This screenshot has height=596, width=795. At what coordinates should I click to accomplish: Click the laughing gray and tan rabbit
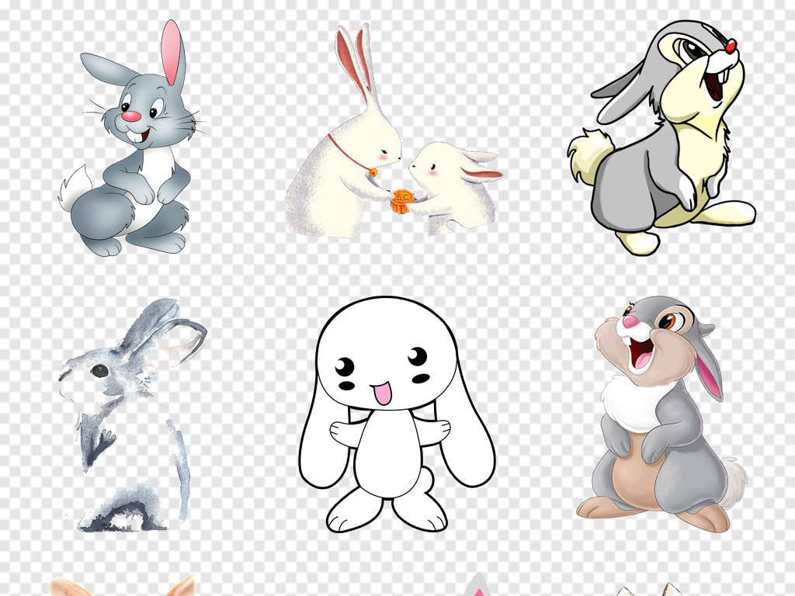661,413
